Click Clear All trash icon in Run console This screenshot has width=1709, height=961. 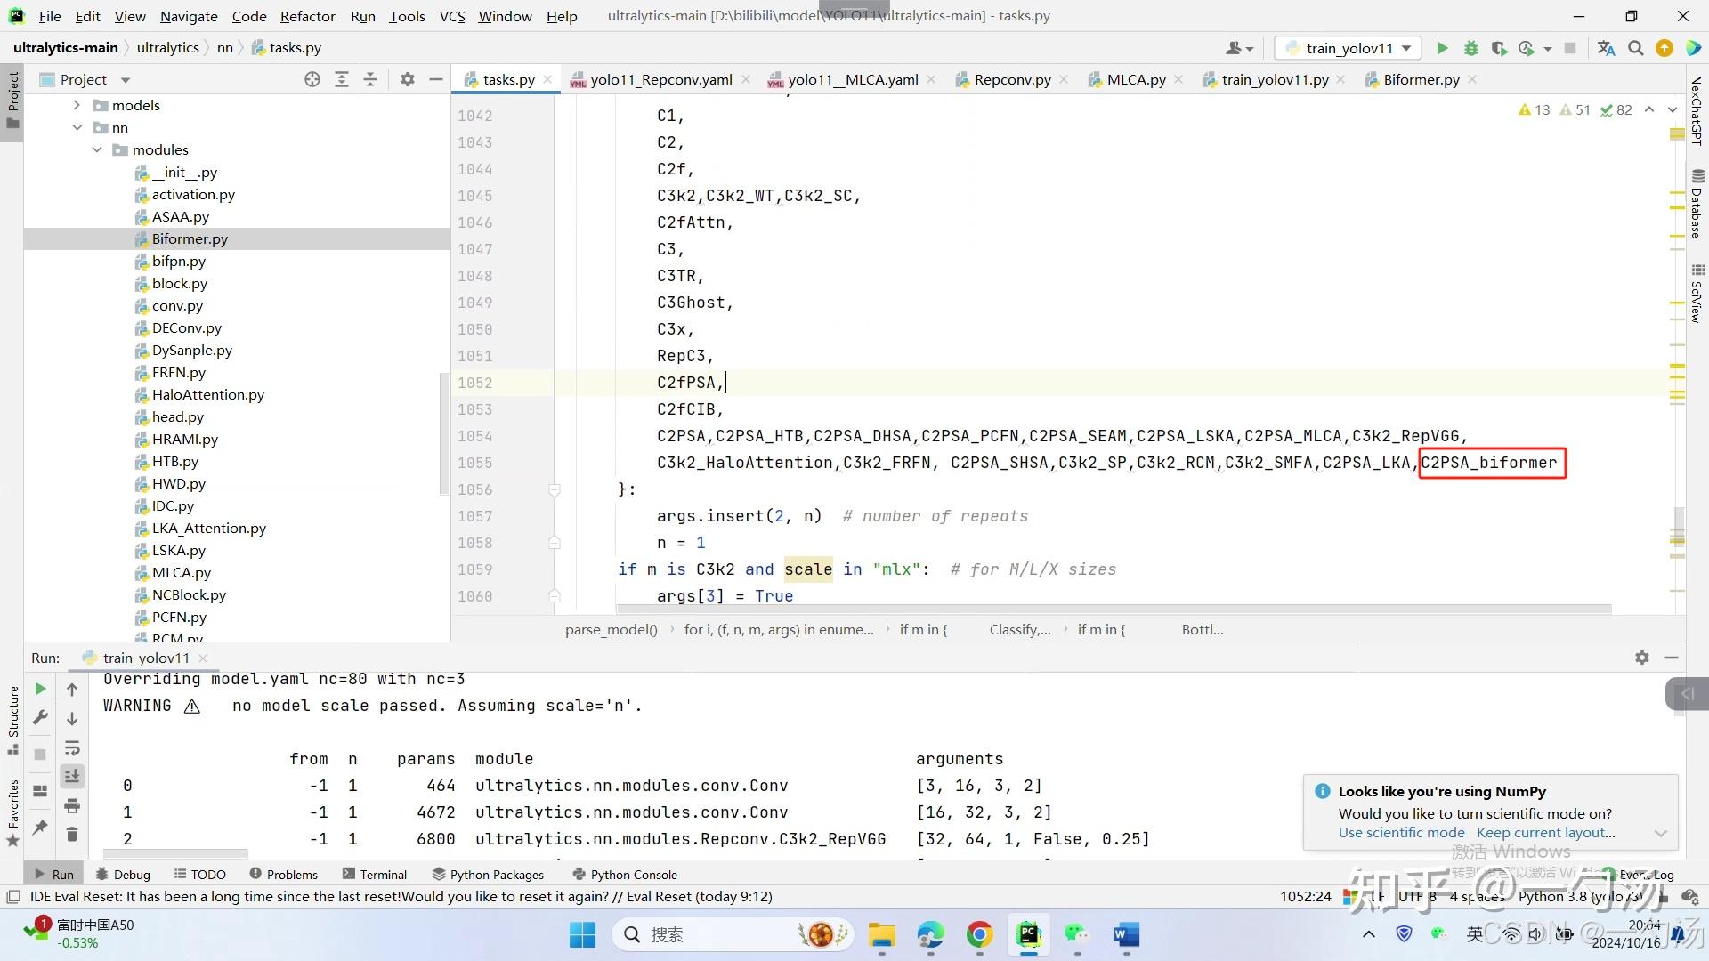click(72, 835)
